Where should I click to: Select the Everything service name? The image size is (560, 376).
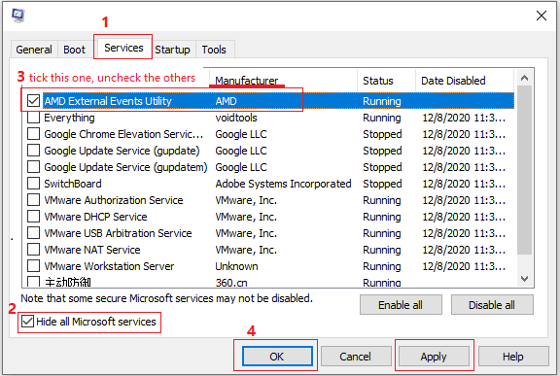(69, 118)
